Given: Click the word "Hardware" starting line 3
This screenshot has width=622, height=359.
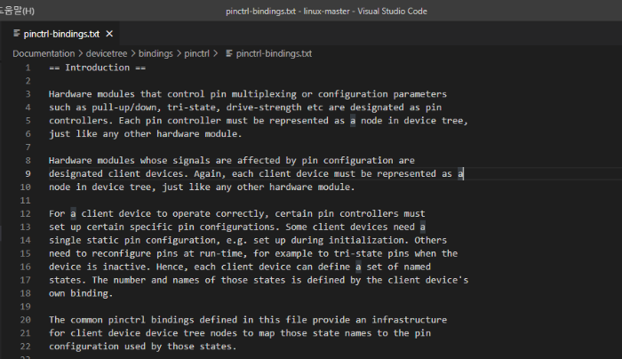Looking at the screenshot, I should coord(71,94).
